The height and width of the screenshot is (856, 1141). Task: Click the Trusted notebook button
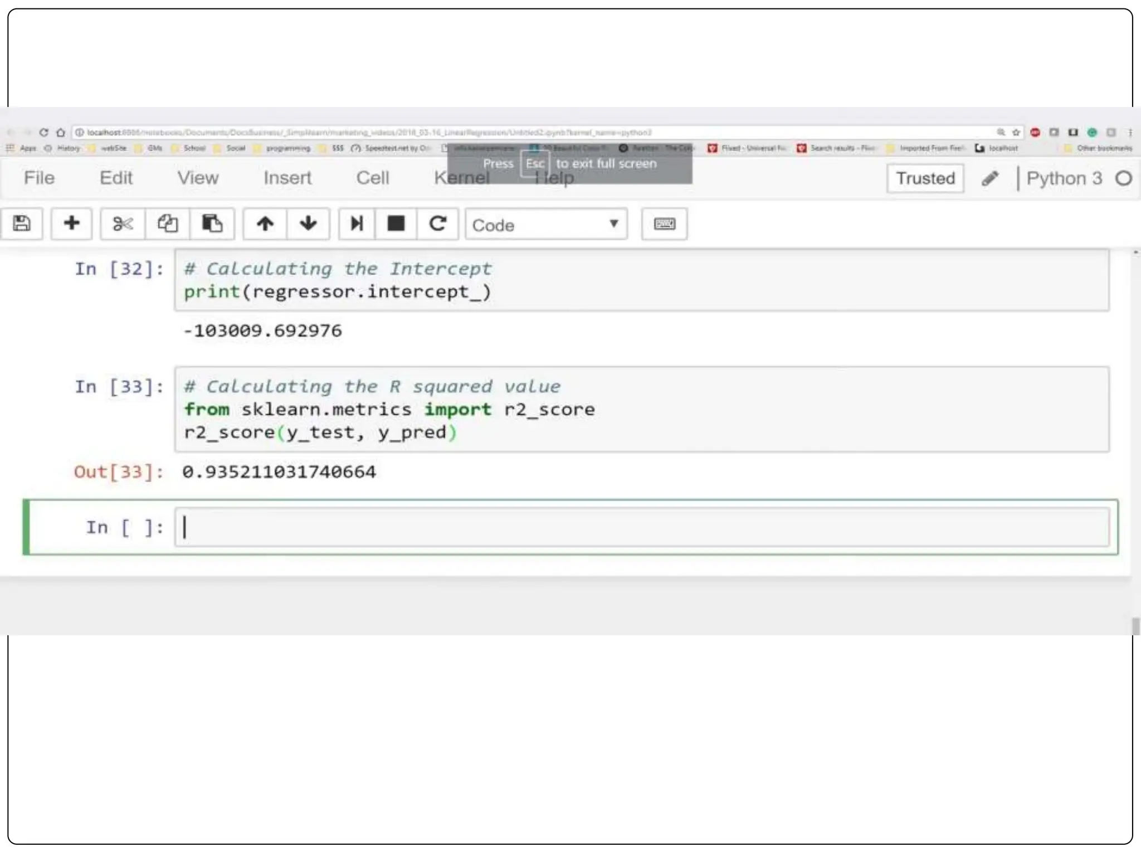(x=925, y=178)
